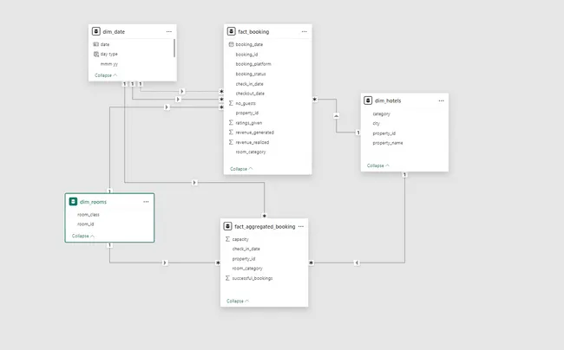This screenshot has width=564, height=350.
Task: Open dim_hotels more options menu
Action: pyautogui.click(x=442, y=100)
